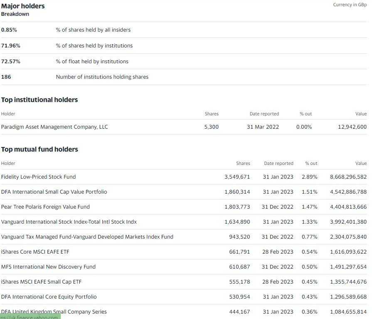
Task: Click the 31 Mar 2022 date
Action: click(x=263, y=127)
